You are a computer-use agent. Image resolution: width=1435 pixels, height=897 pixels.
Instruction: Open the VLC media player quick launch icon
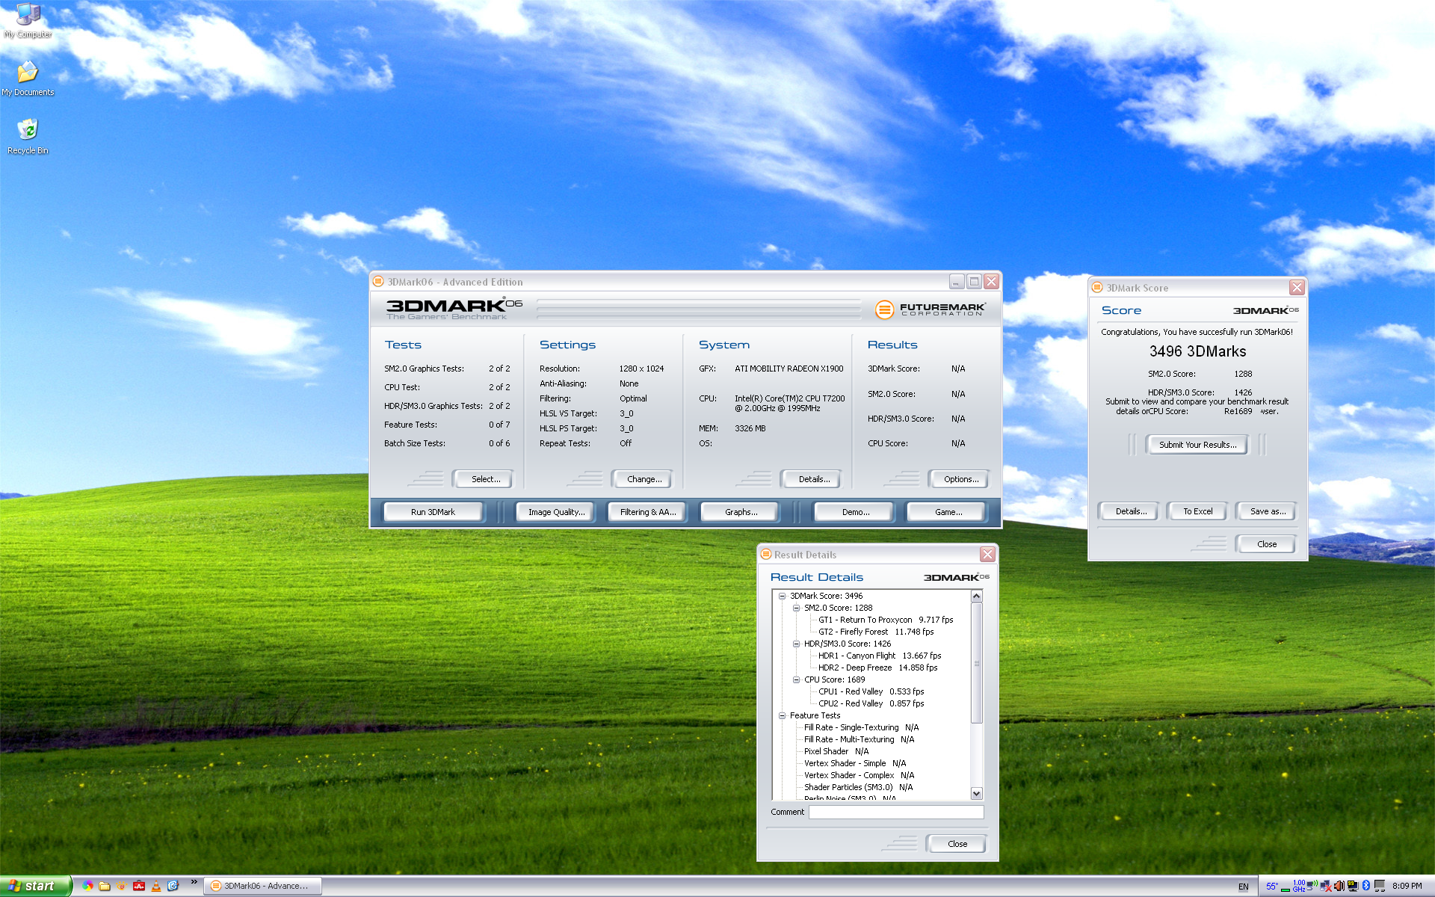pyautogui.click(x=156, y=886)
